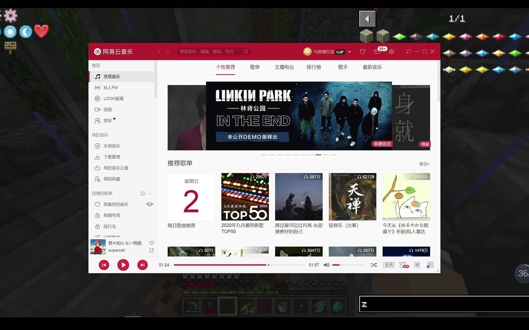
Task: Open LOOK直播 in sidebar
Action: click(122, 98)
